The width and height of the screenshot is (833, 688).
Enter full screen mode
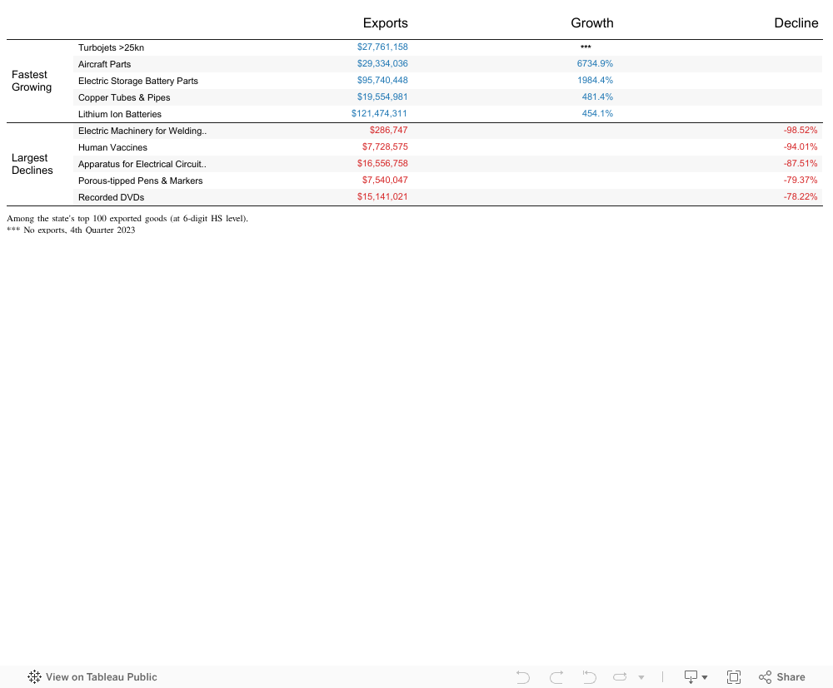734,677
